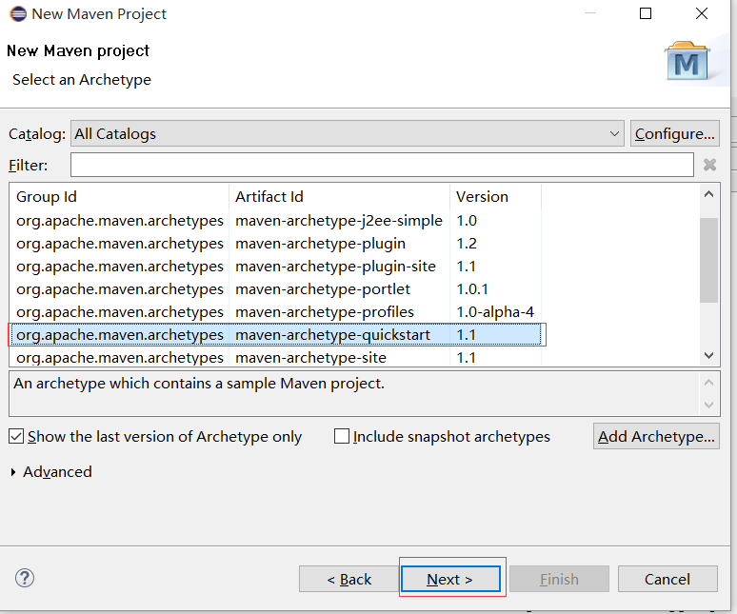The width and height of the screenshot is (737, 614).
Task: Go back with the < Back button
Action: point(349,579)
